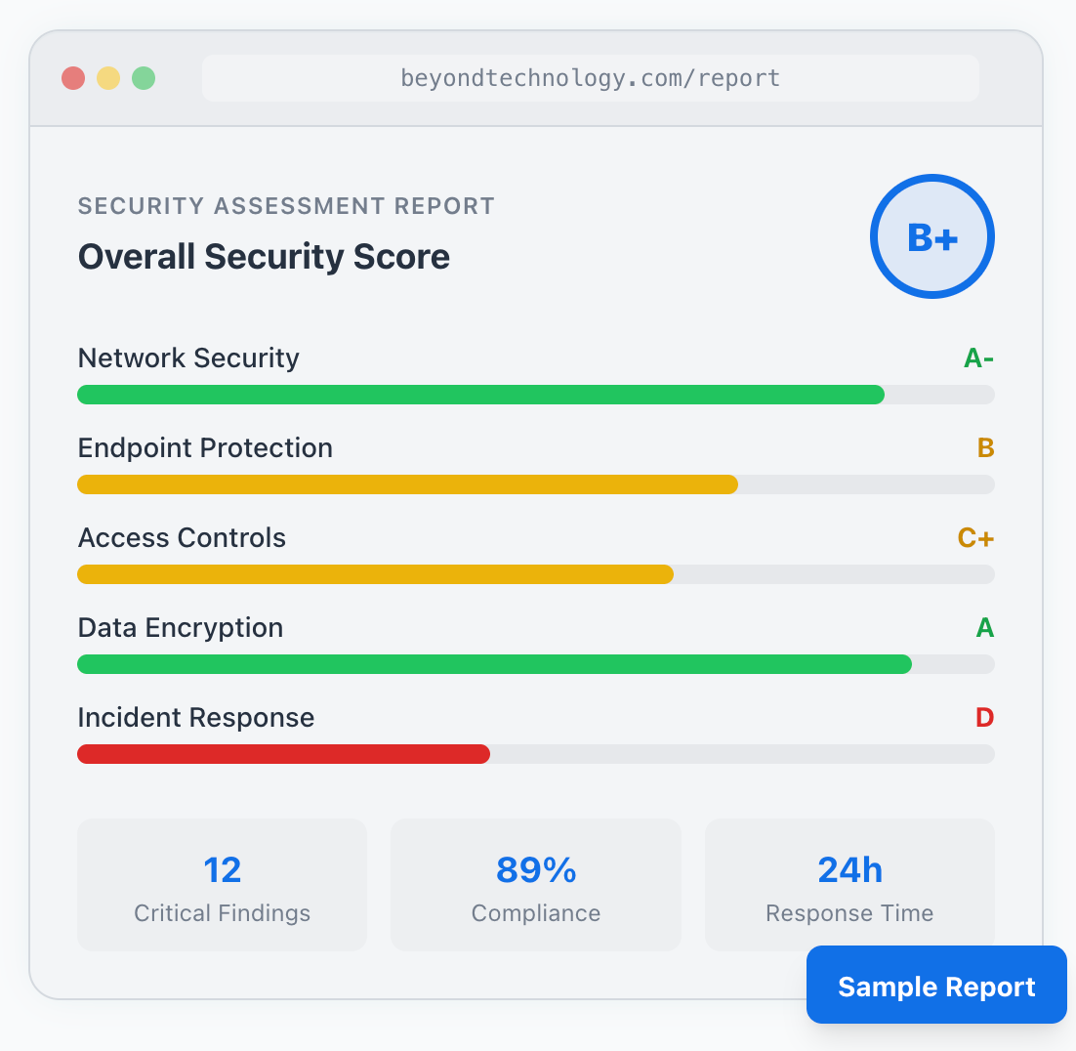The height and width of the screenshot is (1051, 1076).
Task: Click the D grade beside Incident Response
Action: (x=985, y=718)
